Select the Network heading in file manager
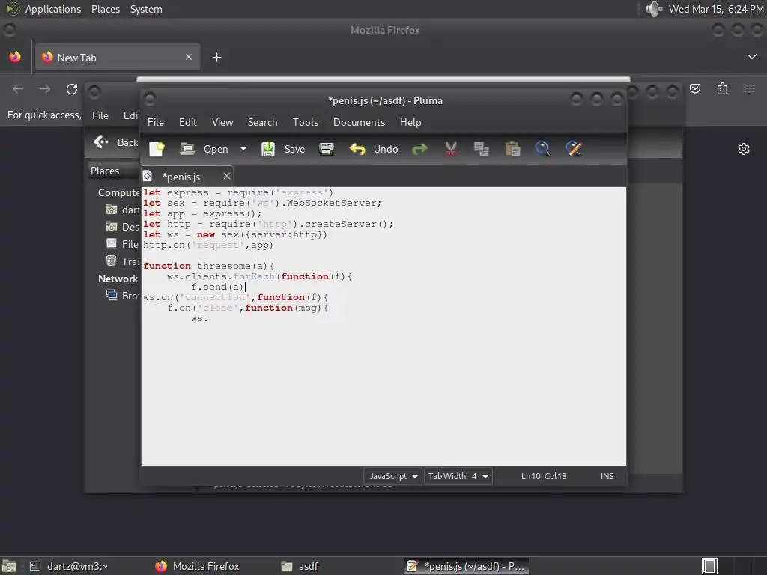The width and height of the screenshot is (767, 575). 118,279
